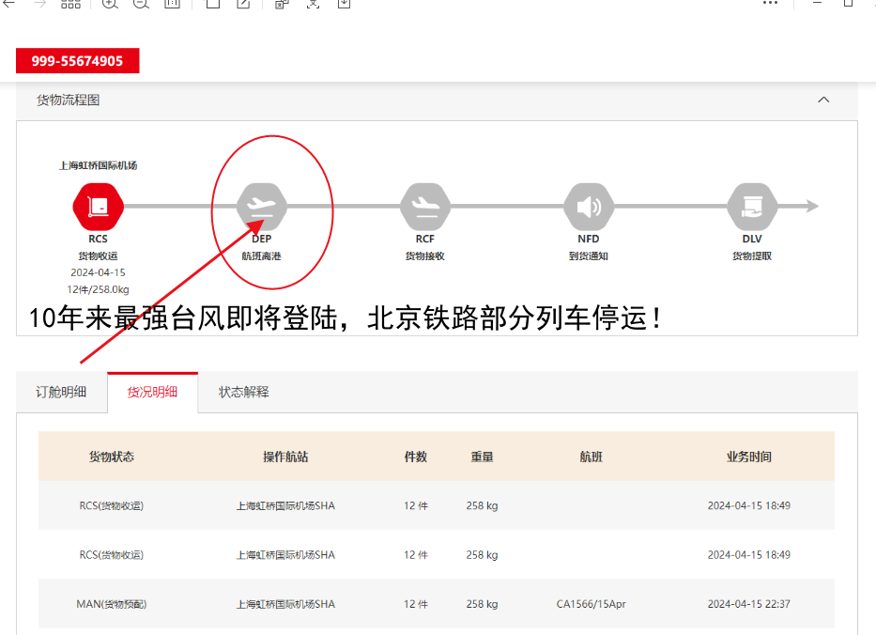Select the 货况明细 tab
The image size is (876, 635).
[152, 392]
